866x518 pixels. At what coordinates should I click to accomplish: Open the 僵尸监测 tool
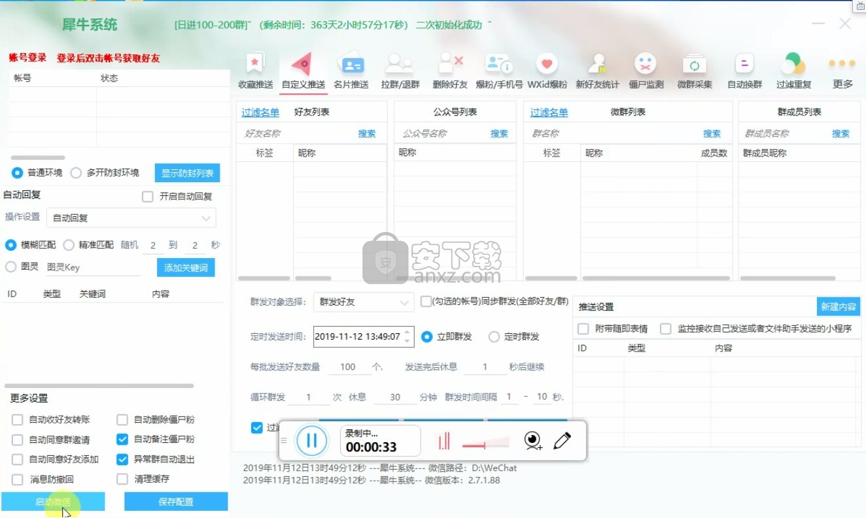[646, 71]
